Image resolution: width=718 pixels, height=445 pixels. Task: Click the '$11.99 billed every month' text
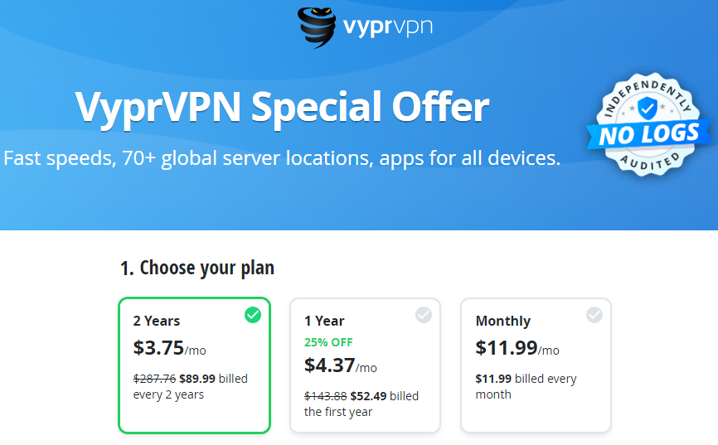coord(526,386)
